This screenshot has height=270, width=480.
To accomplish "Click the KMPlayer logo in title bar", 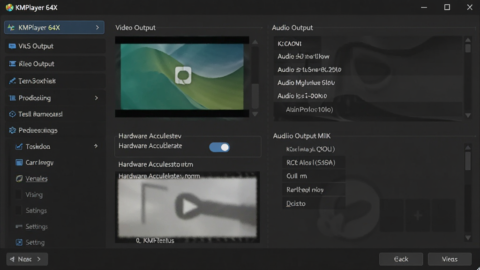I will coord(9,7).
